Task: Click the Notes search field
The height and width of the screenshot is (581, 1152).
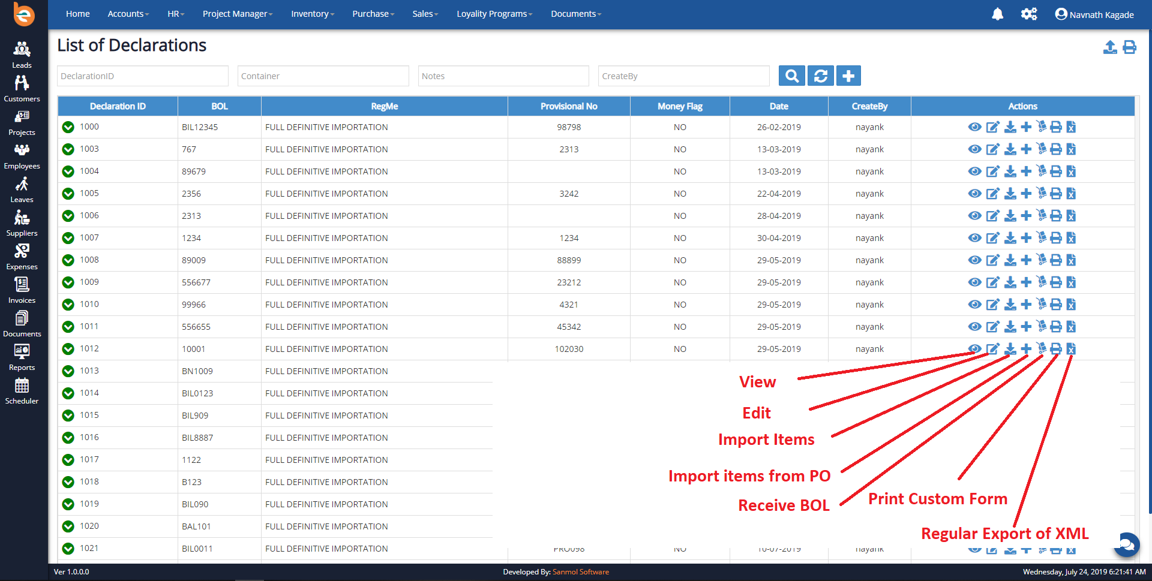Action: tap(503, 76)
